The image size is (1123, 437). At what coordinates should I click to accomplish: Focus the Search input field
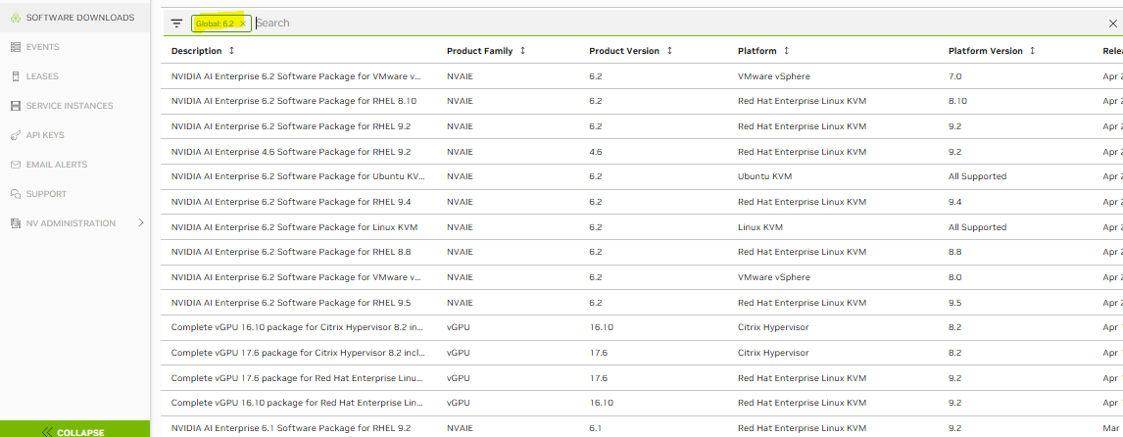[679, 23]
